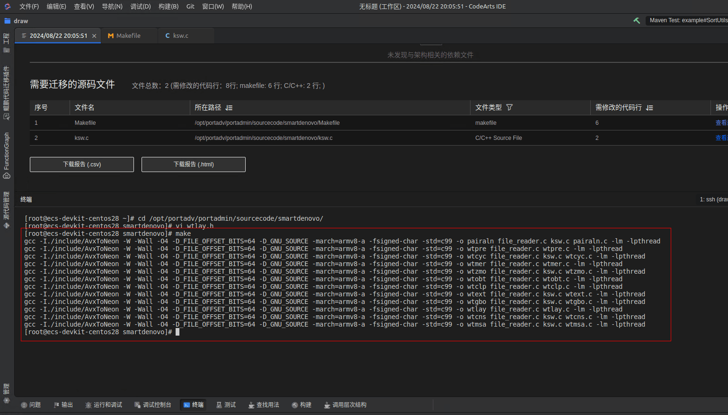Download the report as .csv
728x415 pixels.
pyautogui.click(x=82, y=164)
